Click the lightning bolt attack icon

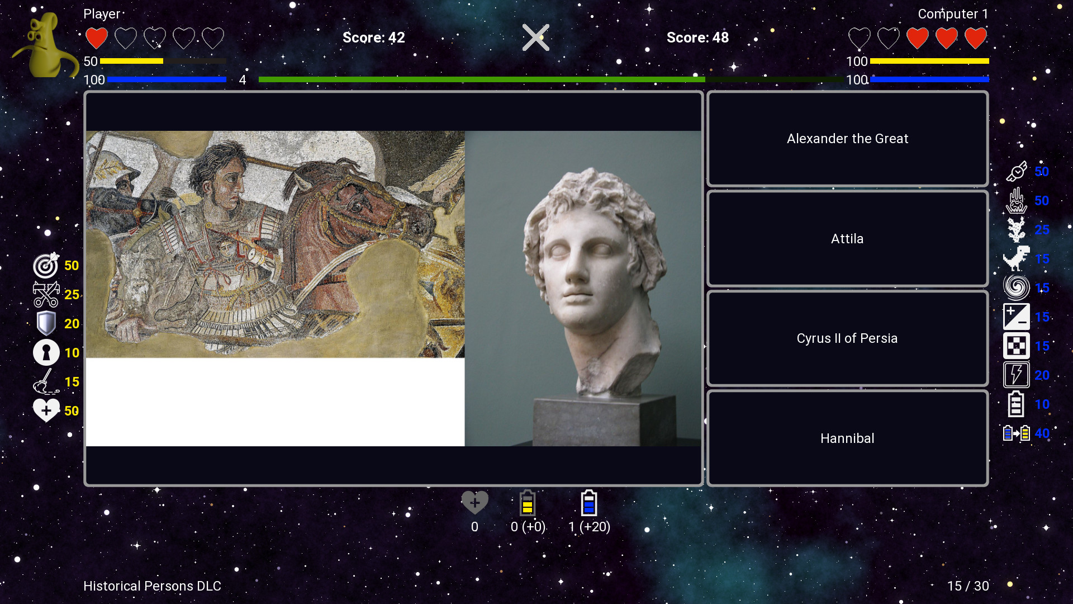[x=1016, y=375]
